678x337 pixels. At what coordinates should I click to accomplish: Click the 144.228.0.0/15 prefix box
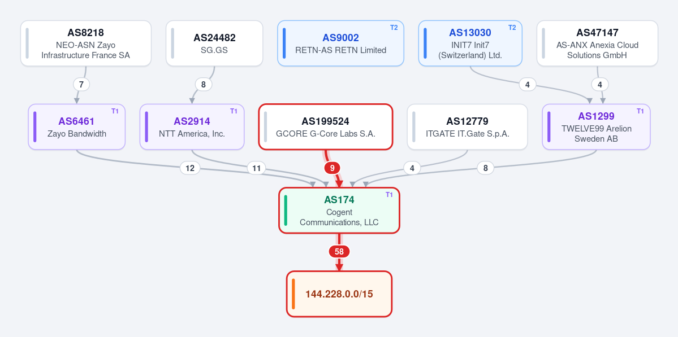[339, 294]
